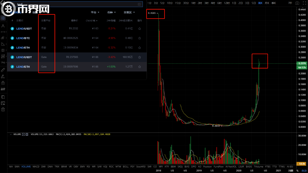Click the trash delete drawings icon

click(x=3, y=109)
